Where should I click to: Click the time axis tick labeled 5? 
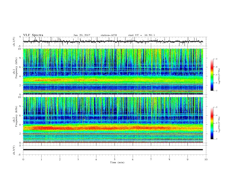[115, 159]
